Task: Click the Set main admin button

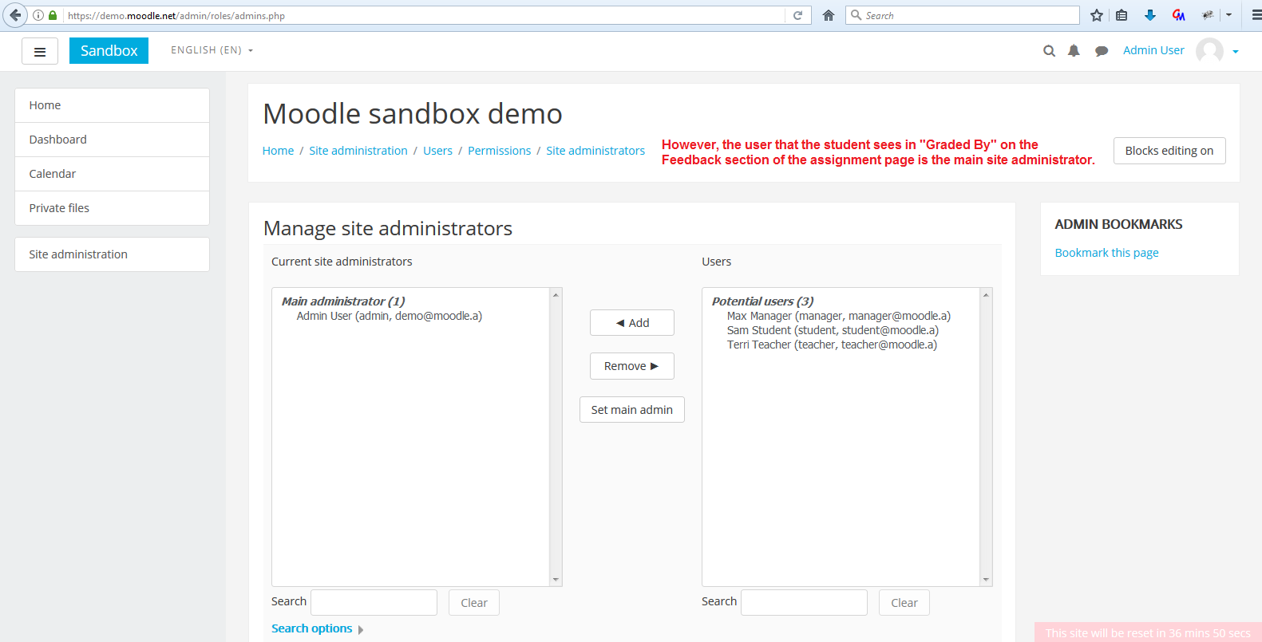Action: [x=632, y=410]
